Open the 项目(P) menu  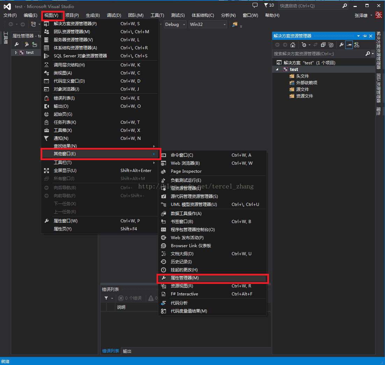pos(72,15)
